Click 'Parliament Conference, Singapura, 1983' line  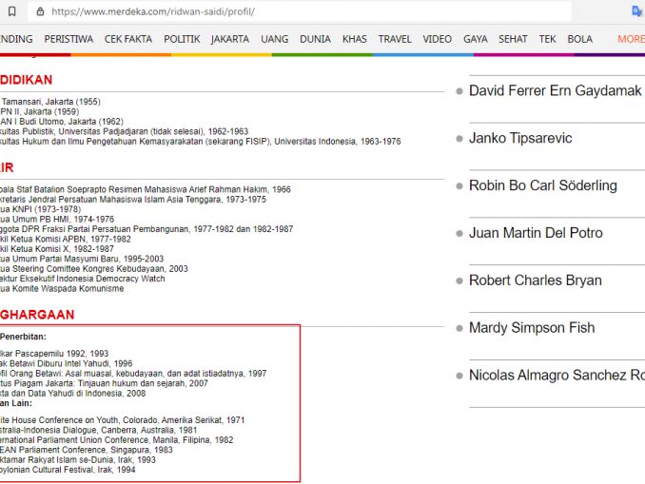click(x=87, y=450)
